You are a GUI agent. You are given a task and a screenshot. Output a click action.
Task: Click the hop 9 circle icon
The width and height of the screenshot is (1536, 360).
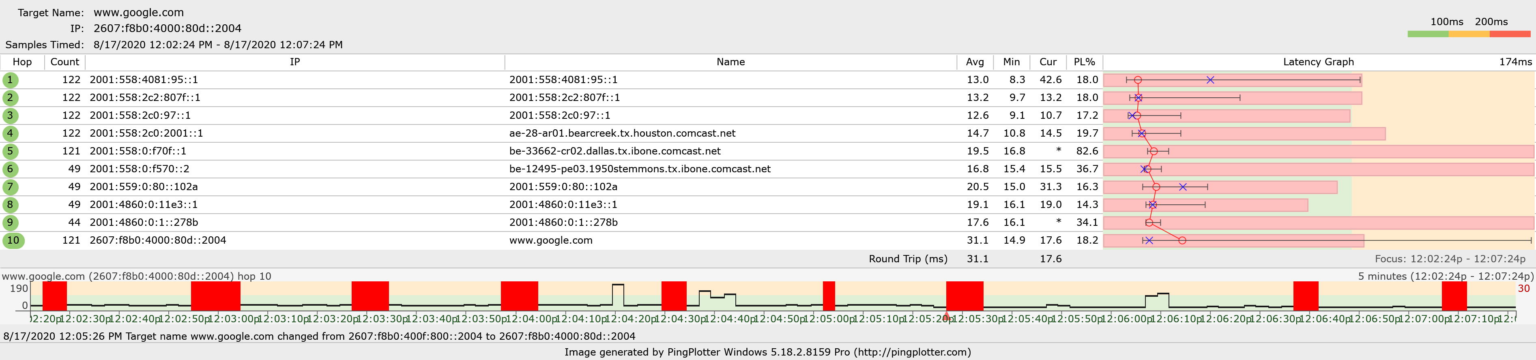pos(10,223)
